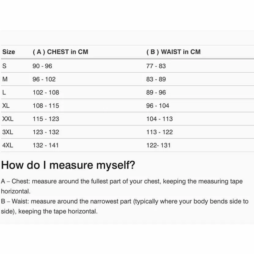Select the 4XL size label
Viewport: 254px width, 254px height.
pyautogui.click(x=8, y=145)
